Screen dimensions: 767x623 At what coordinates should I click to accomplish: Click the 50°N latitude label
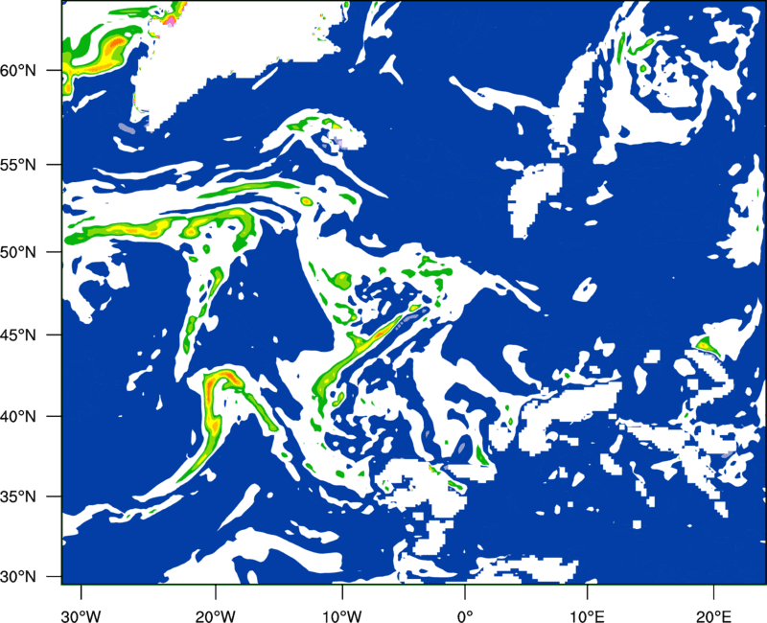(18, 253)
